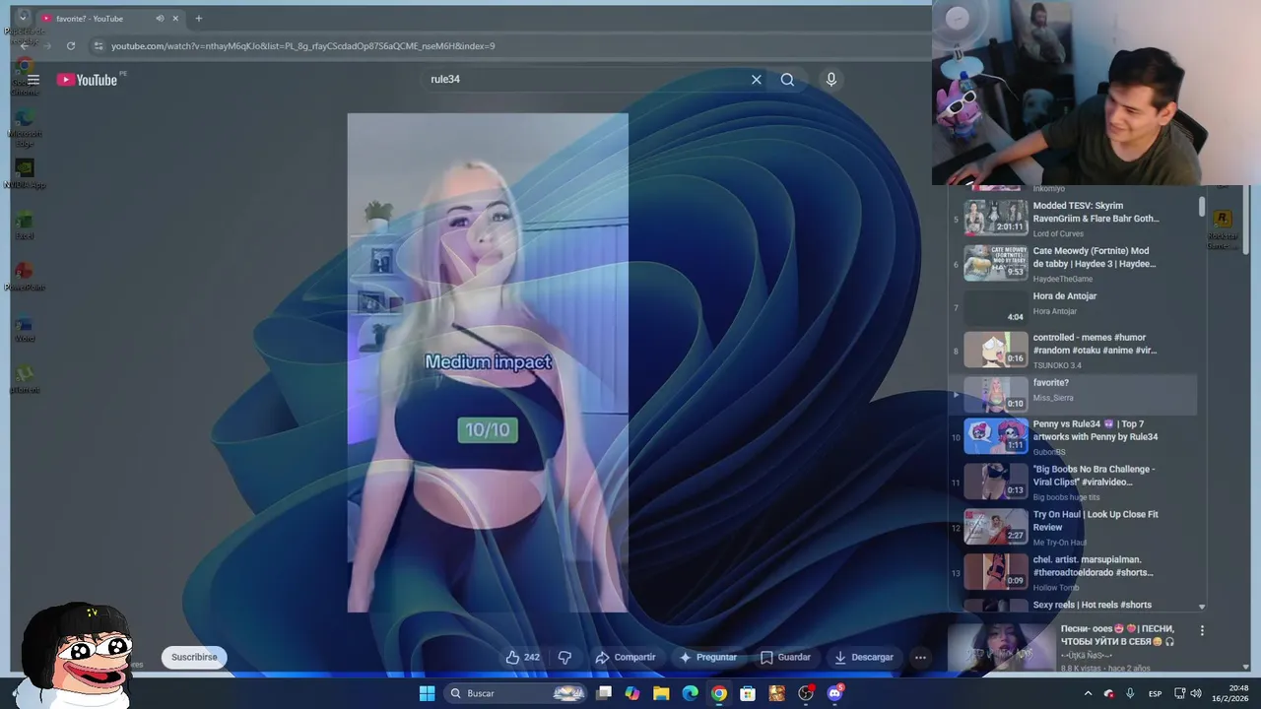Click the magnifier search button
The image size is (1261, 709).
point(787,80)
